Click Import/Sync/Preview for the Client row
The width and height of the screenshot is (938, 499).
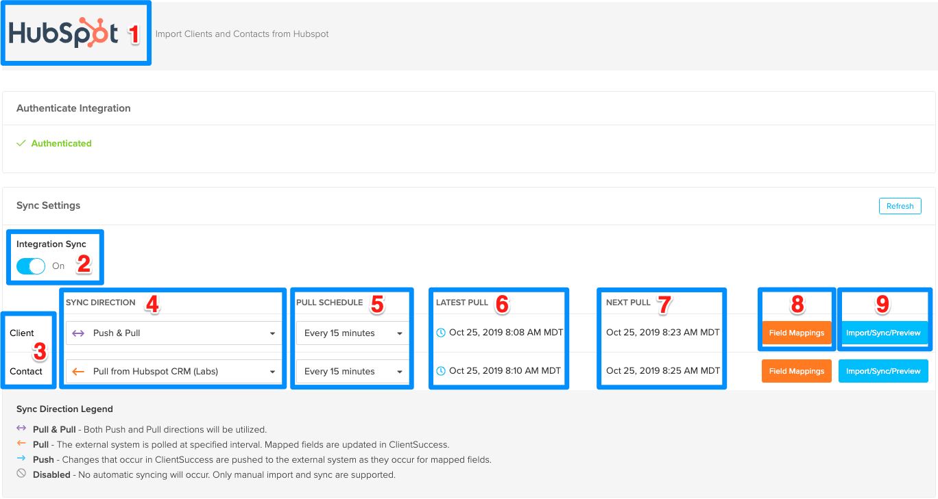[x=883, y=333]
